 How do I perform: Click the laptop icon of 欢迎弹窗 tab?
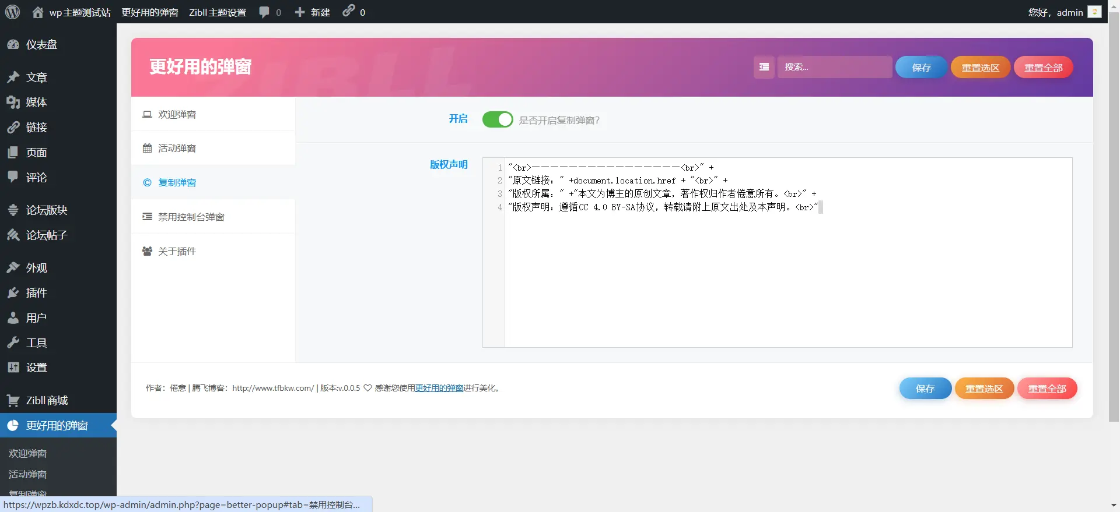pos(147,115)
